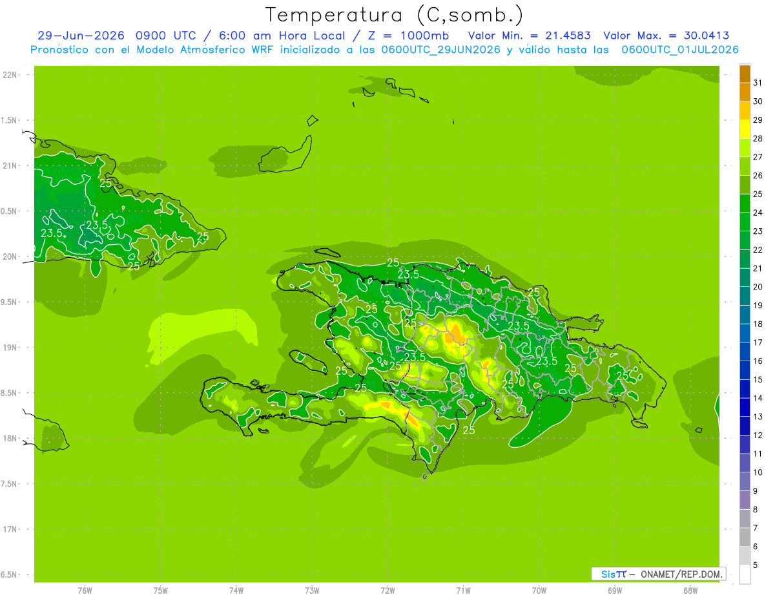
Task: Select valid-until time '0600UTC_01JUL2026'
Action: click(x=680, y=50)
